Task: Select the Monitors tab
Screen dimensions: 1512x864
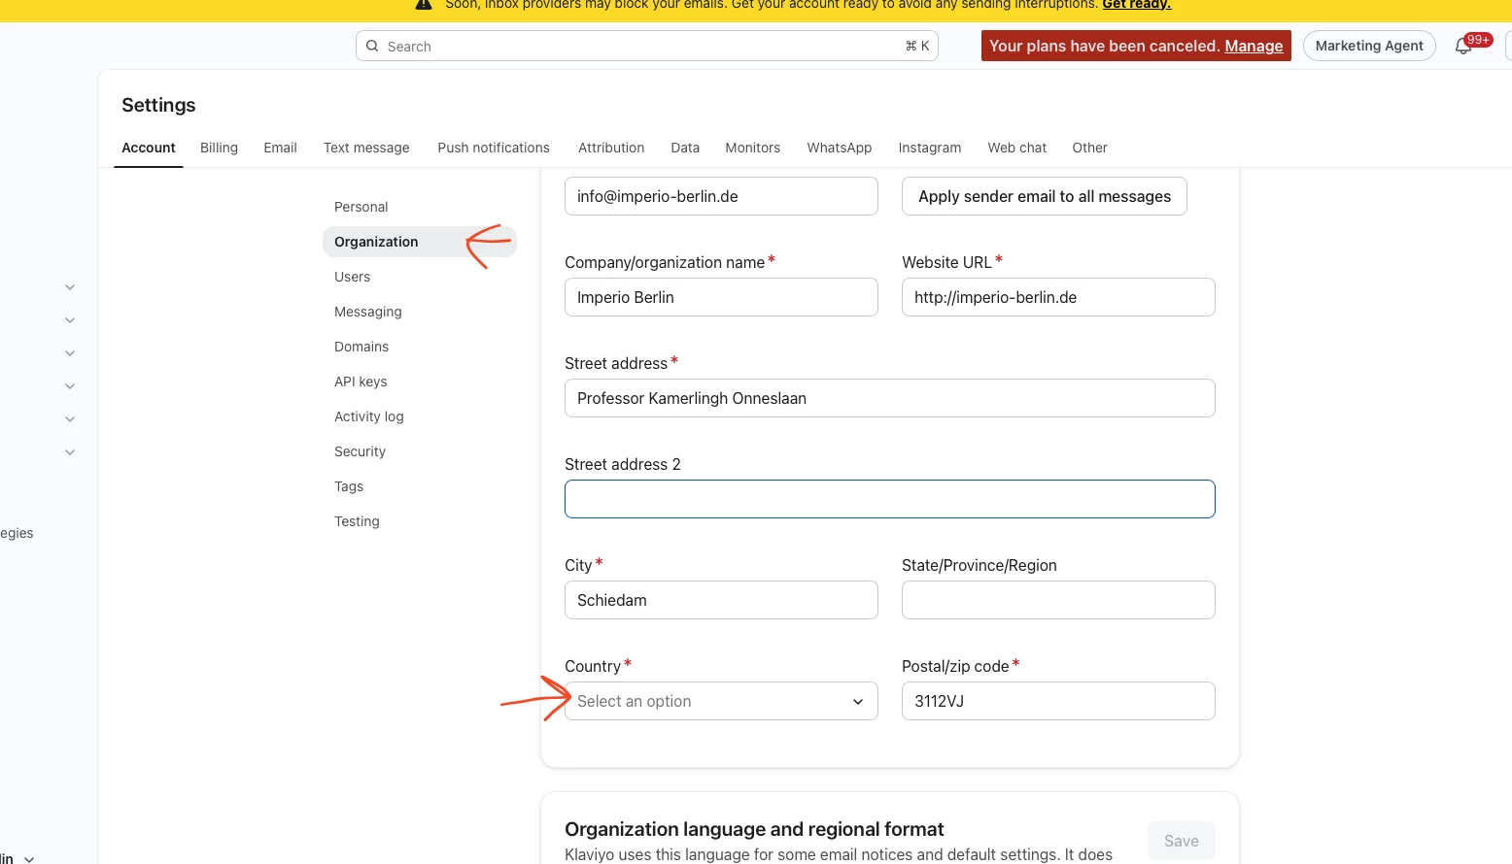Action: click(752, 148)
